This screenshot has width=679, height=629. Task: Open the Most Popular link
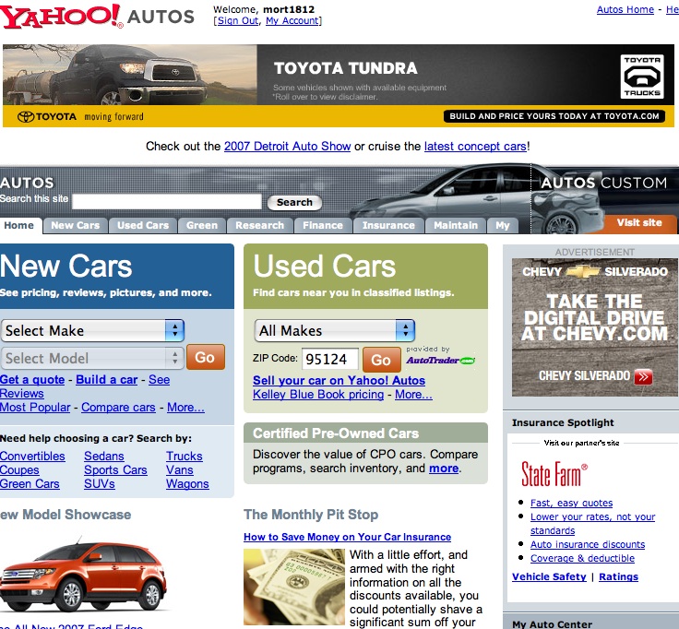pos(35,408)
